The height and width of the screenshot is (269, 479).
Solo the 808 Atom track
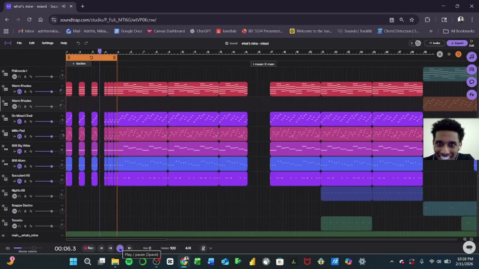(x=19, y=166)
